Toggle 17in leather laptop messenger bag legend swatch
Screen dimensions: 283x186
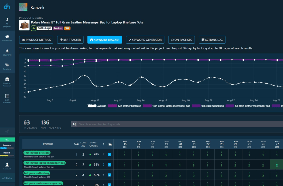pyautogui.click(x=147, y=106)
